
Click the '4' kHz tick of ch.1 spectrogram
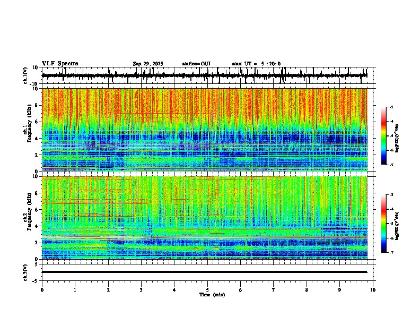pos(37,139)
